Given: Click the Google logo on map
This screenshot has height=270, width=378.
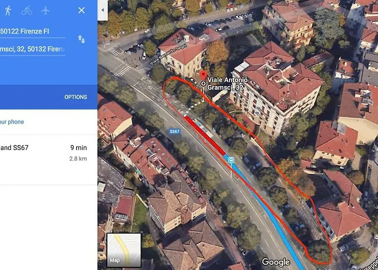Looking at the screenshot, I should pyautogui.click(x=276, y=262).
